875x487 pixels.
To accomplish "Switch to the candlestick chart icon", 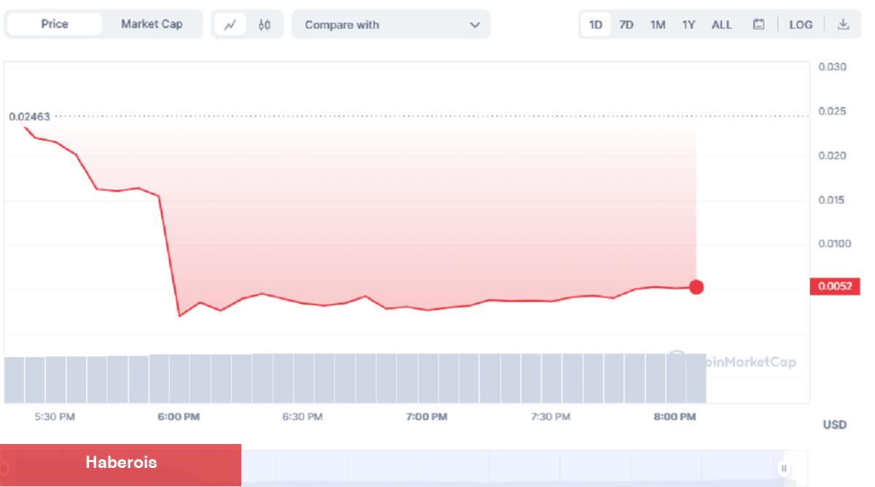I will (264, 25).
